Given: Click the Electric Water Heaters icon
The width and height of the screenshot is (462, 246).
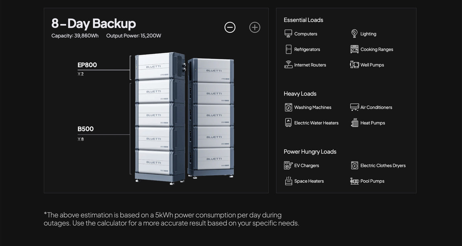Looking at the screenshot, I should pos(288,123).
